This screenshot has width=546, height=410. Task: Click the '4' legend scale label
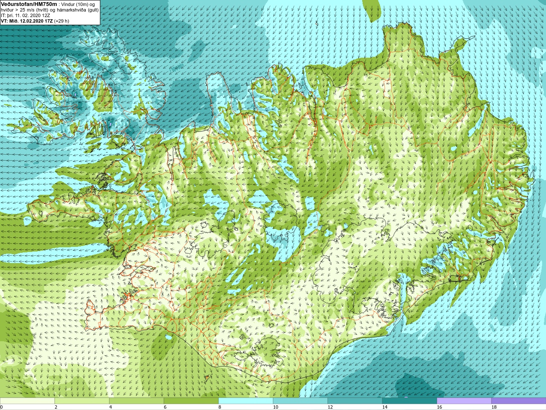click(x=110, y=407)
